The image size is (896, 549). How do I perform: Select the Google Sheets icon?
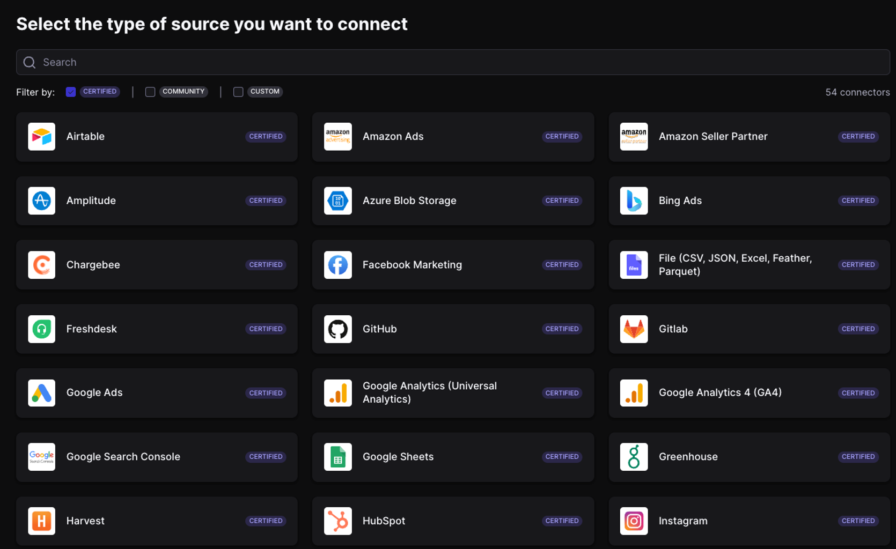tap(337, 457)
